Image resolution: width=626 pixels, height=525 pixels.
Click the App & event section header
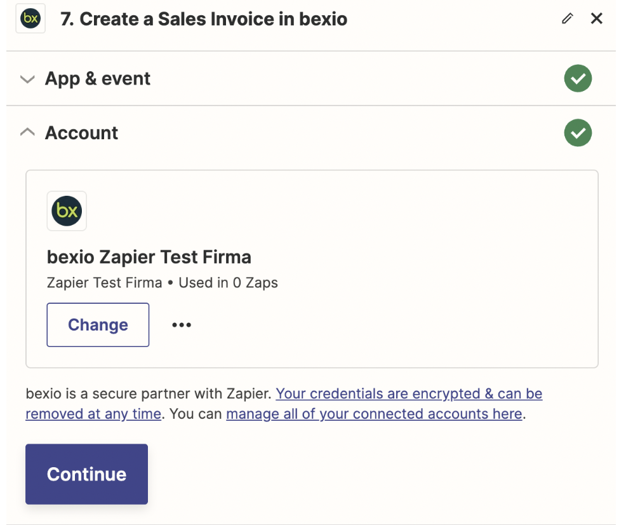[x=97, y=78]
